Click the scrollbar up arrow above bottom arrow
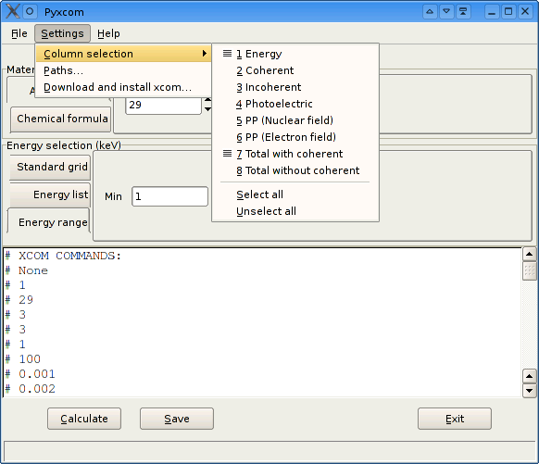 click(530, 376)
